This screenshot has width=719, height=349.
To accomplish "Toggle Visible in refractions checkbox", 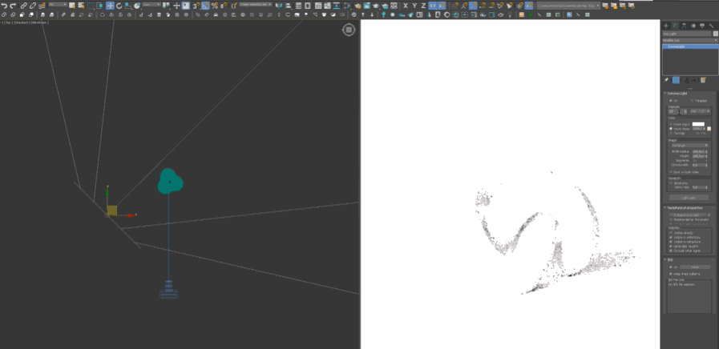I will [672, 242].
